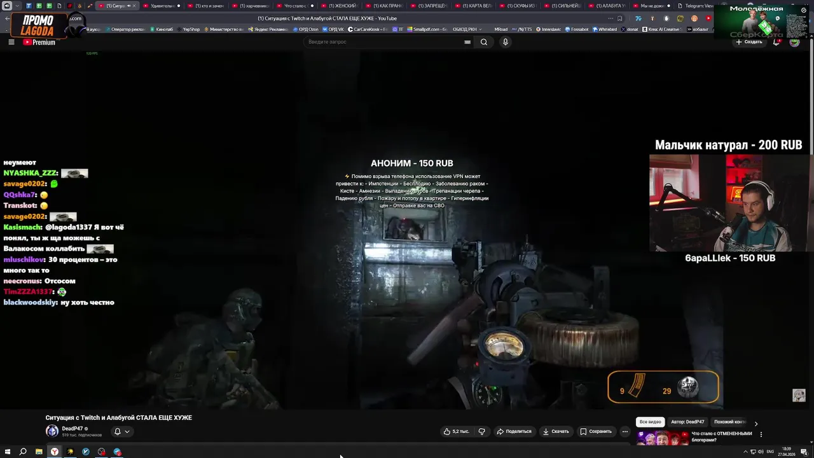Open File Explorer from taskbar

[39, 452]
